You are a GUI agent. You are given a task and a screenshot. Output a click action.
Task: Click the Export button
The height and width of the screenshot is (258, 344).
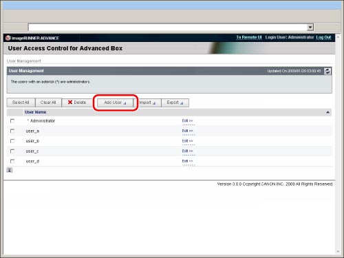(175, 103)
